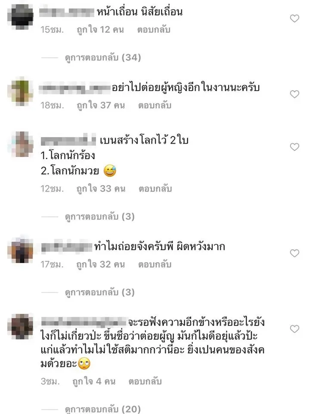Like the 'เบนสร้างโลกไว้ 2ใบ' comment

point(294,147)
